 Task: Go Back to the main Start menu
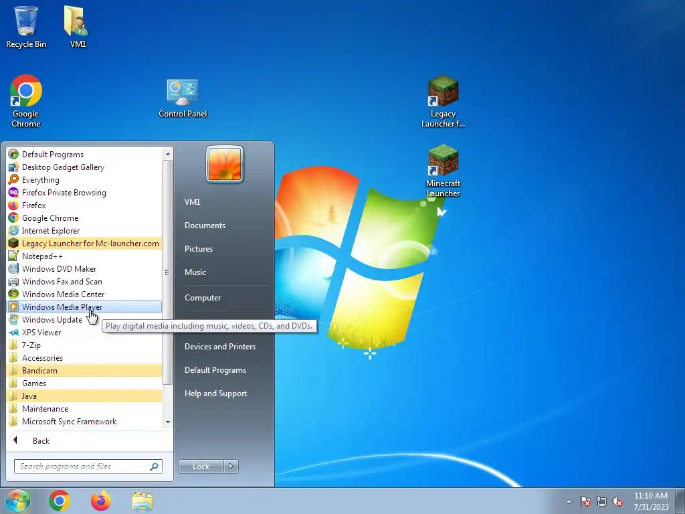pyautogui.click(x=90, y=440)
